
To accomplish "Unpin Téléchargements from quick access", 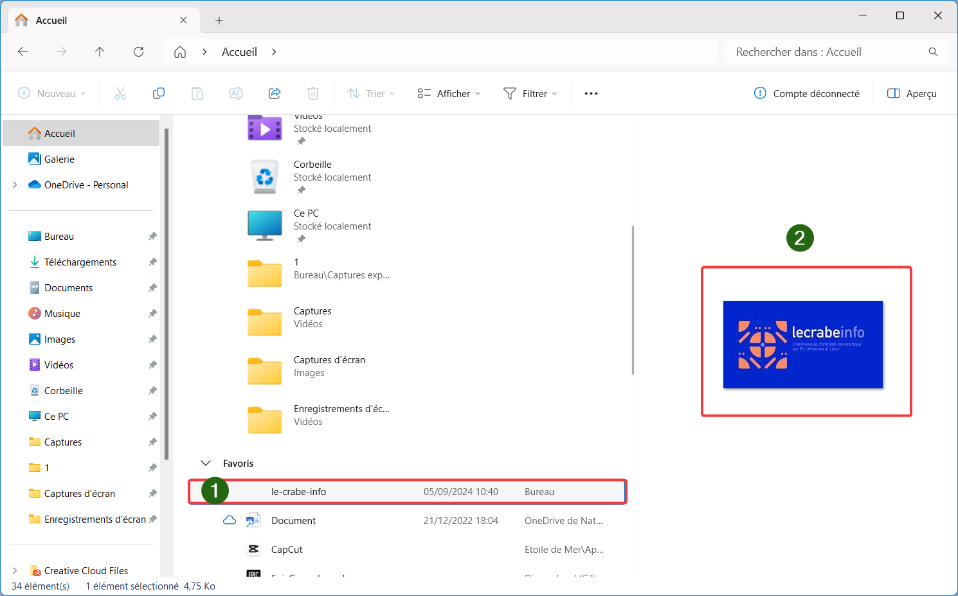I will (x=152, y=262).
